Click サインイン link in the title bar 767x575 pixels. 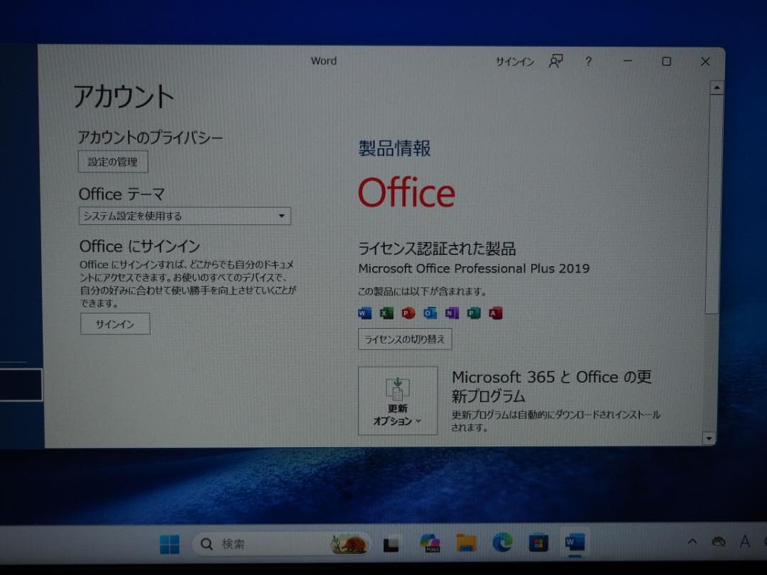pos(515,62)
